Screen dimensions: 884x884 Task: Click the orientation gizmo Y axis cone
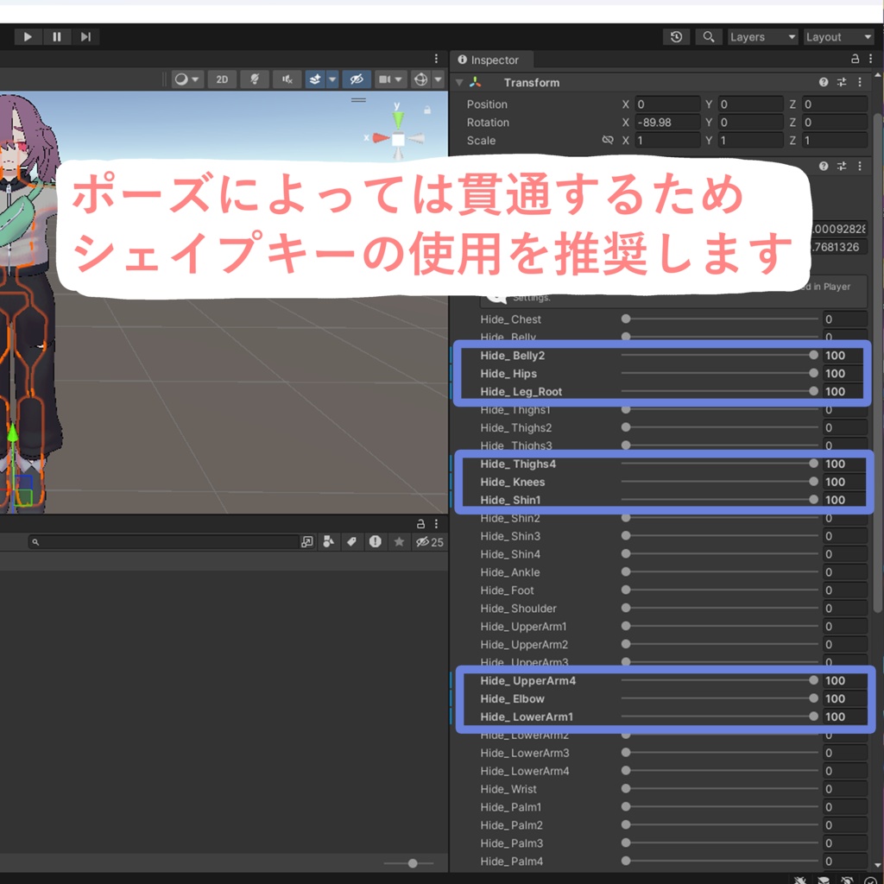398,118
